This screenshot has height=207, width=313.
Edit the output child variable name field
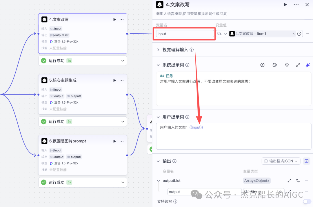(x=204, y=192)
